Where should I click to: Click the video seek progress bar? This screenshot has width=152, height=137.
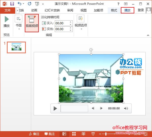tap(74, 108)
